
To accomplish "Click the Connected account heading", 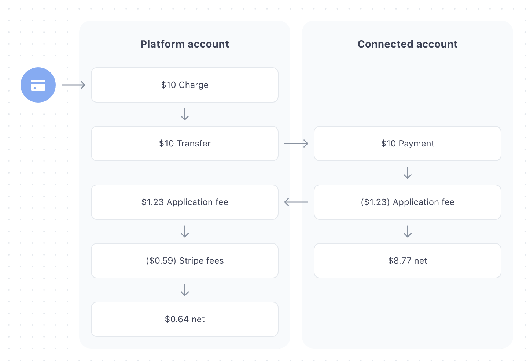I will (408, 44).
